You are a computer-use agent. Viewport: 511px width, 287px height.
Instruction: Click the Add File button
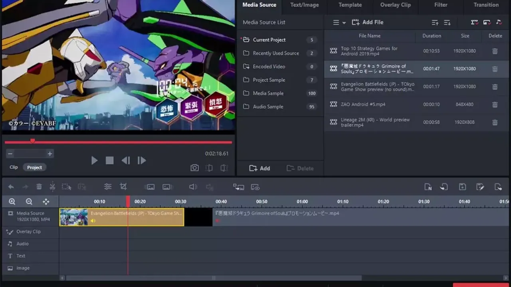367,22
